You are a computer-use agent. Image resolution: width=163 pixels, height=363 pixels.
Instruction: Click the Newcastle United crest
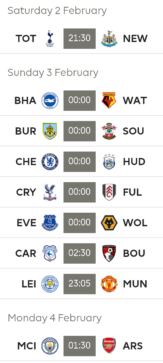tap(109, 39)
